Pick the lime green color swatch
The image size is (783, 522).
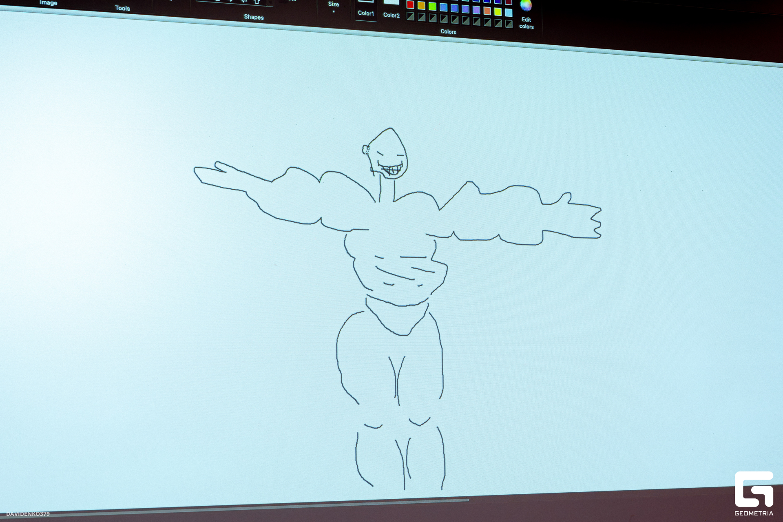[x=432, y=6]
